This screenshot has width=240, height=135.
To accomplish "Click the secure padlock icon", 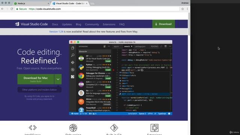I will click(17, 9).
